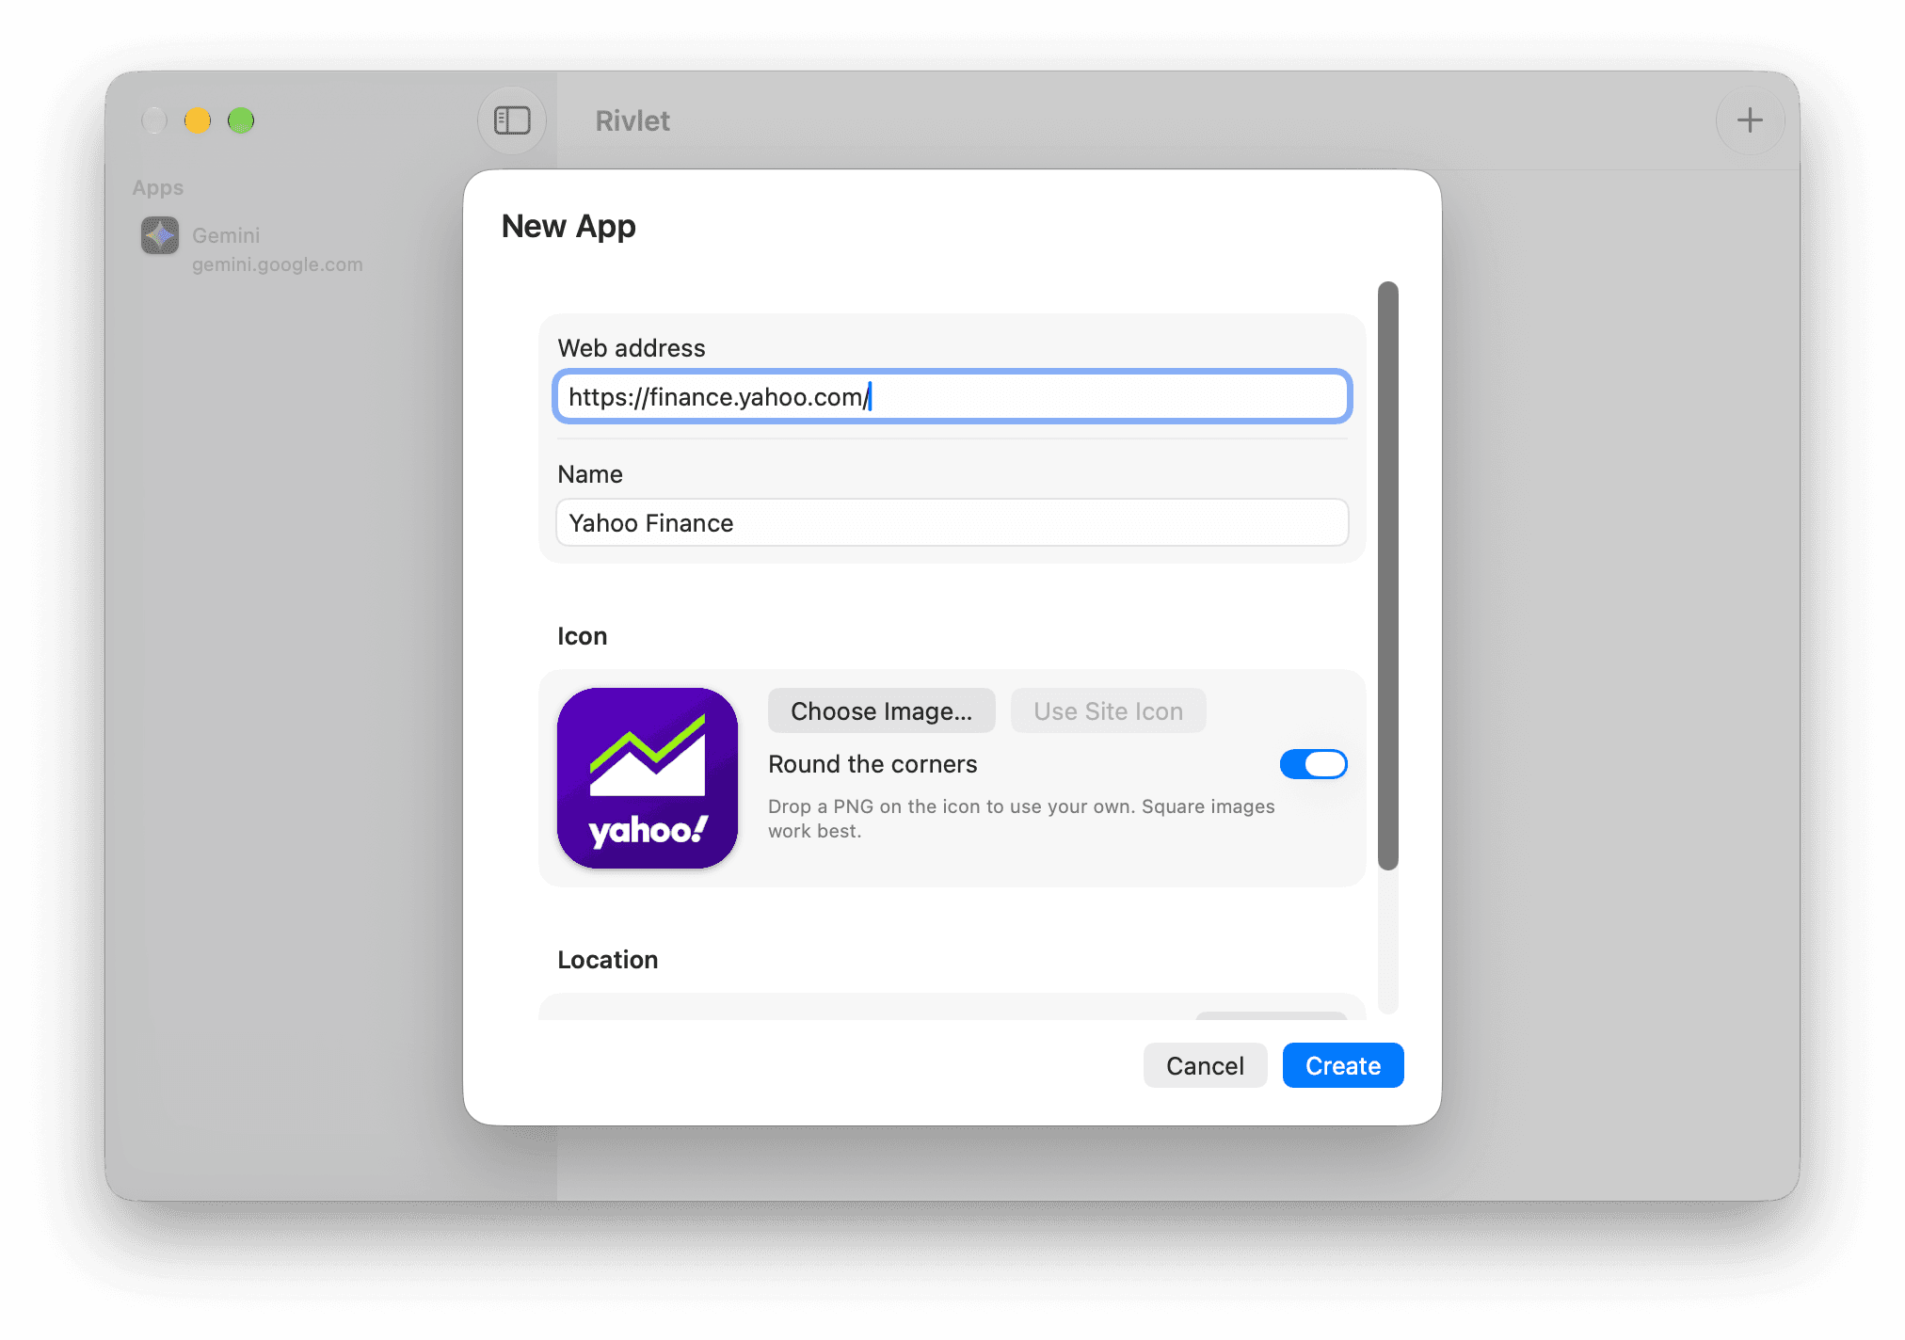1905x1340 pixels.
Task: Select the Gemini app icon in sidebar
Action: [x=160, y=235]
